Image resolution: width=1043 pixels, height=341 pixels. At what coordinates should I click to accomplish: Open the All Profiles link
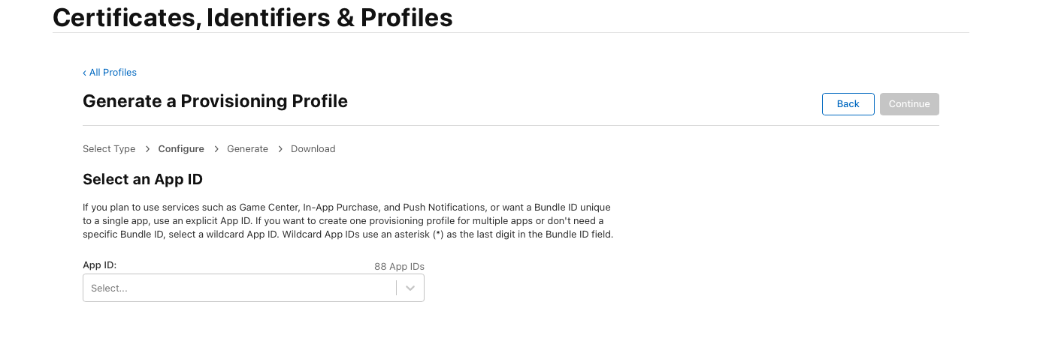tap(113, 73)
